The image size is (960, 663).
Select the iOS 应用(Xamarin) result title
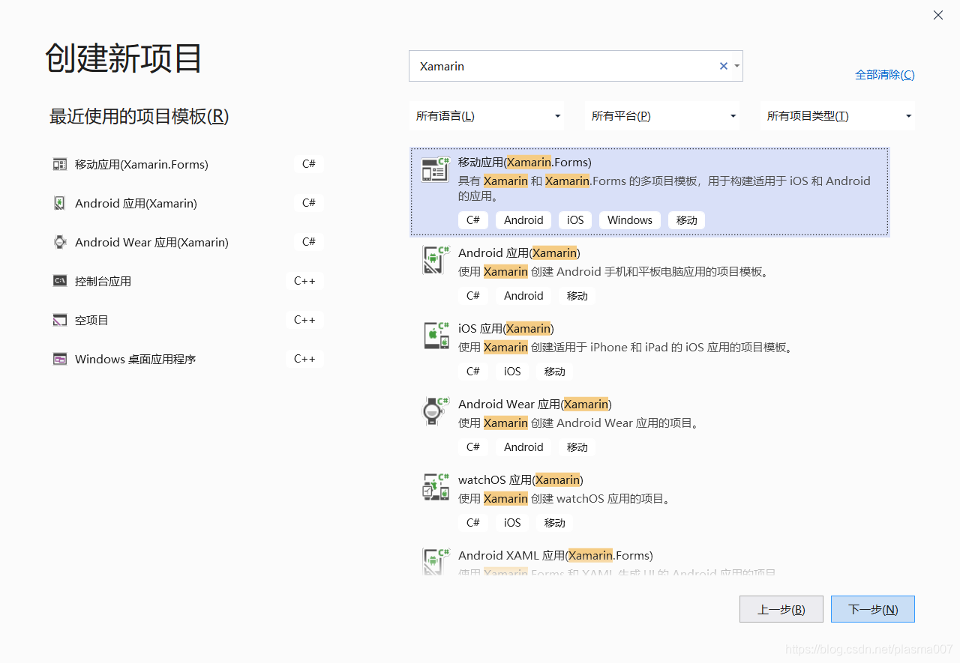506,328
